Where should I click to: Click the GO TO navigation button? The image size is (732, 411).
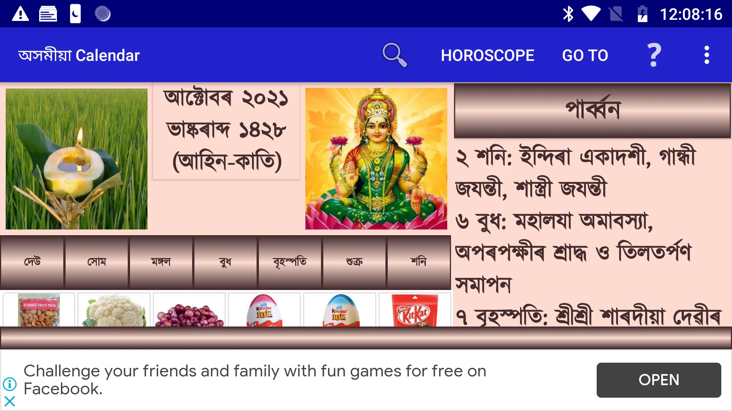point(585,55)
